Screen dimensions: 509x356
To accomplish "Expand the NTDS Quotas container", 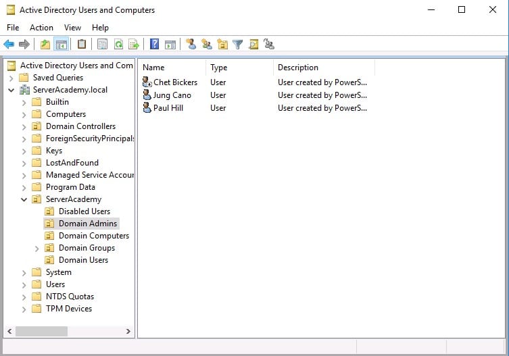I will [24, 297].
